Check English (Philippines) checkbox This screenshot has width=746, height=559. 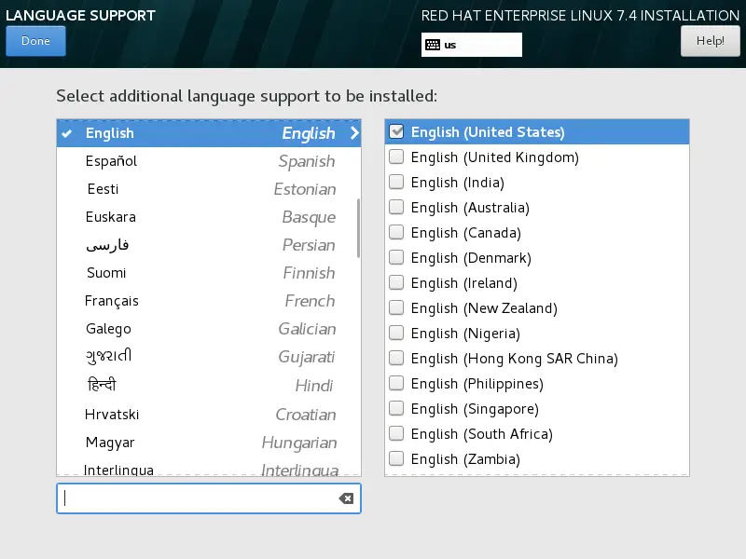coord(396,383)
